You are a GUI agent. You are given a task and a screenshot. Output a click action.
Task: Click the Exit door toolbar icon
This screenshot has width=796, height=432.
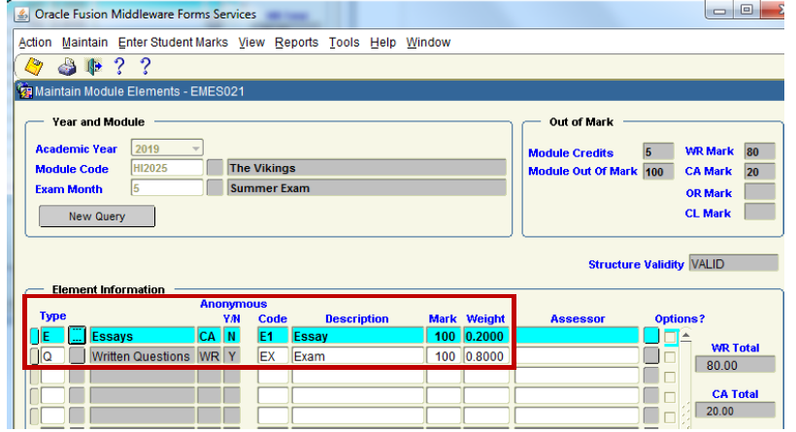[x=93, y=67]
